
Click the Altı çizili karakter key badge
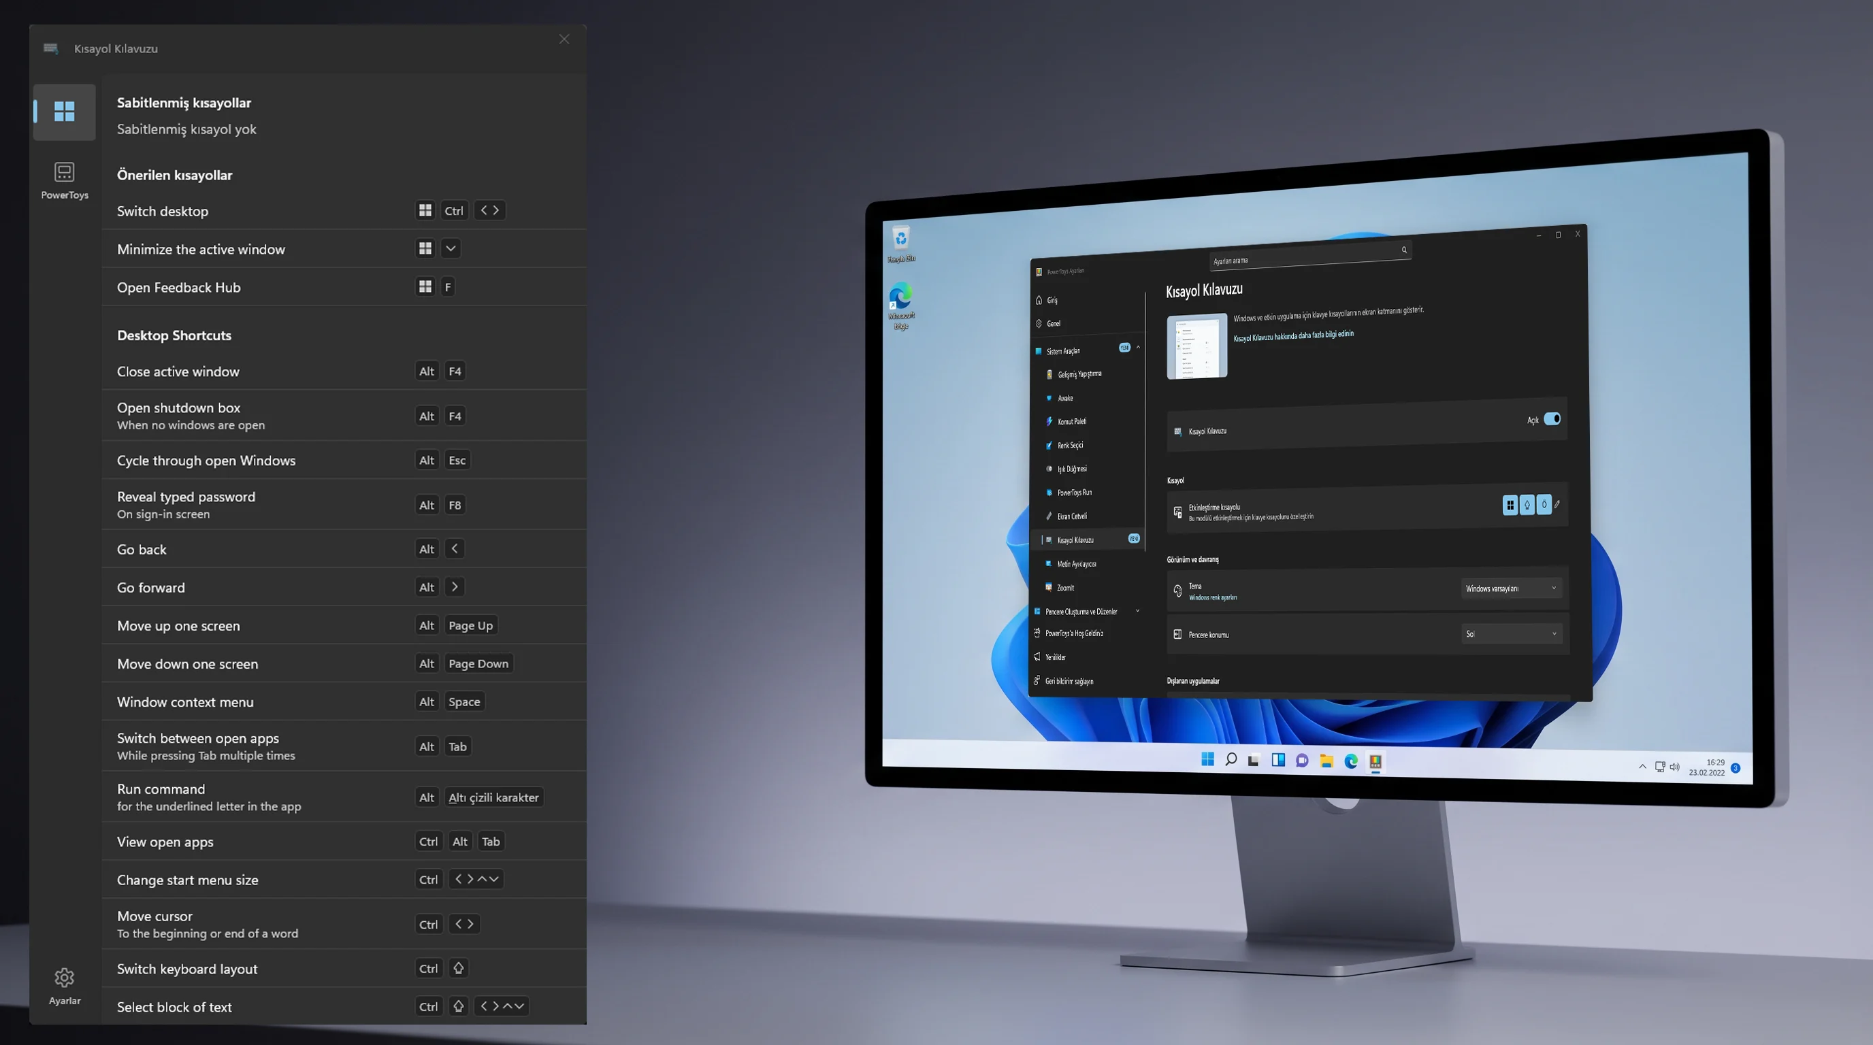pyautogui.click(x=493, y=797)
